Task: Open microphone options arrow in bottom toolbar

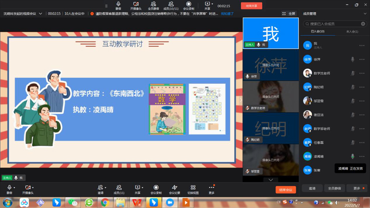Action: pyautogui.click(x=14, y=188)
